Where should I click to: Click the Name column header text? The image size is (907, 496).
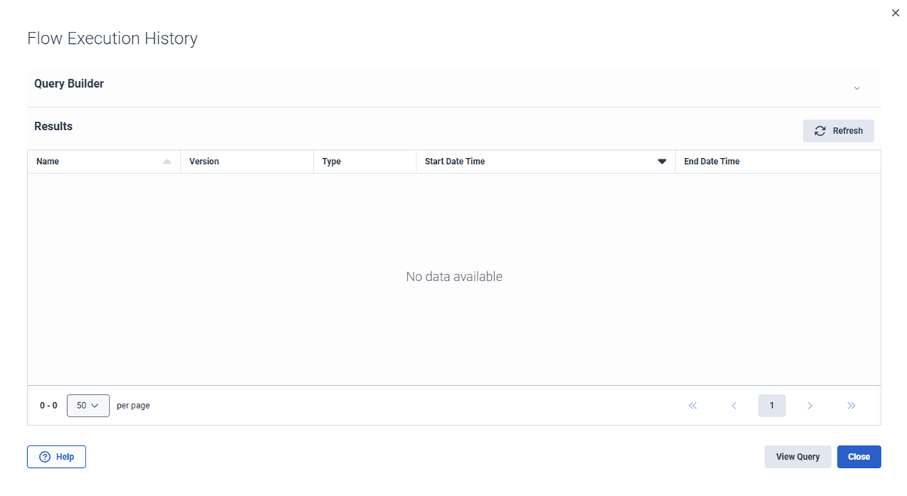tap(48, 162)
